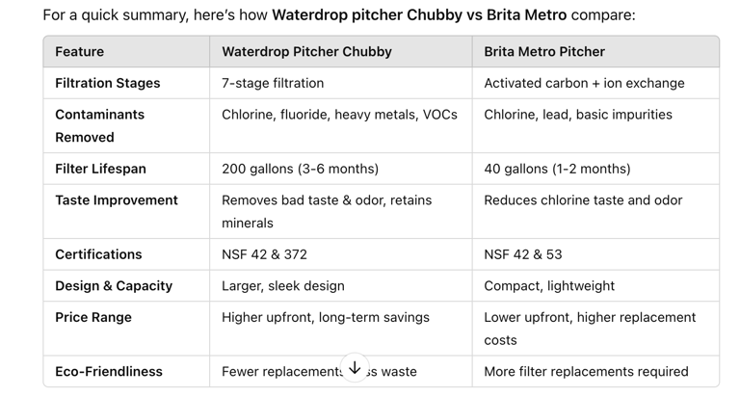Select the "Waterdrop Pitcher Chubby" column header

pos(306,52)
